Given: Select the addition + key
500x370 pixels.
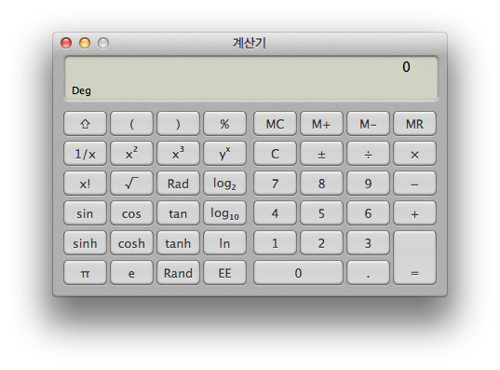Looking at the screenshot, I should [x=414, y=213].
